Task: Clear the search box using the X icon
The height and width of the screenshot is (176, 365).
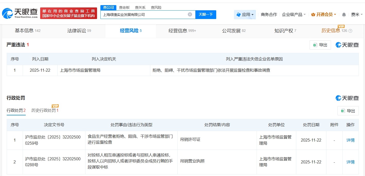Action: pos(190,14)
